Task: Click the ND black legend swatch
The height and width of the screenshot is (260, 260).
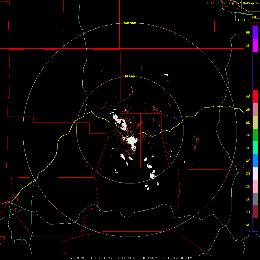Action: 255,225
